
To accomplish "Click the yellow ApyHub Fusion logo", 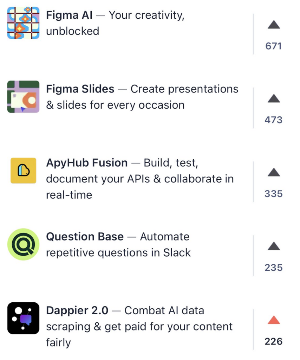I will pyautogui.click(x=22, y=171).
